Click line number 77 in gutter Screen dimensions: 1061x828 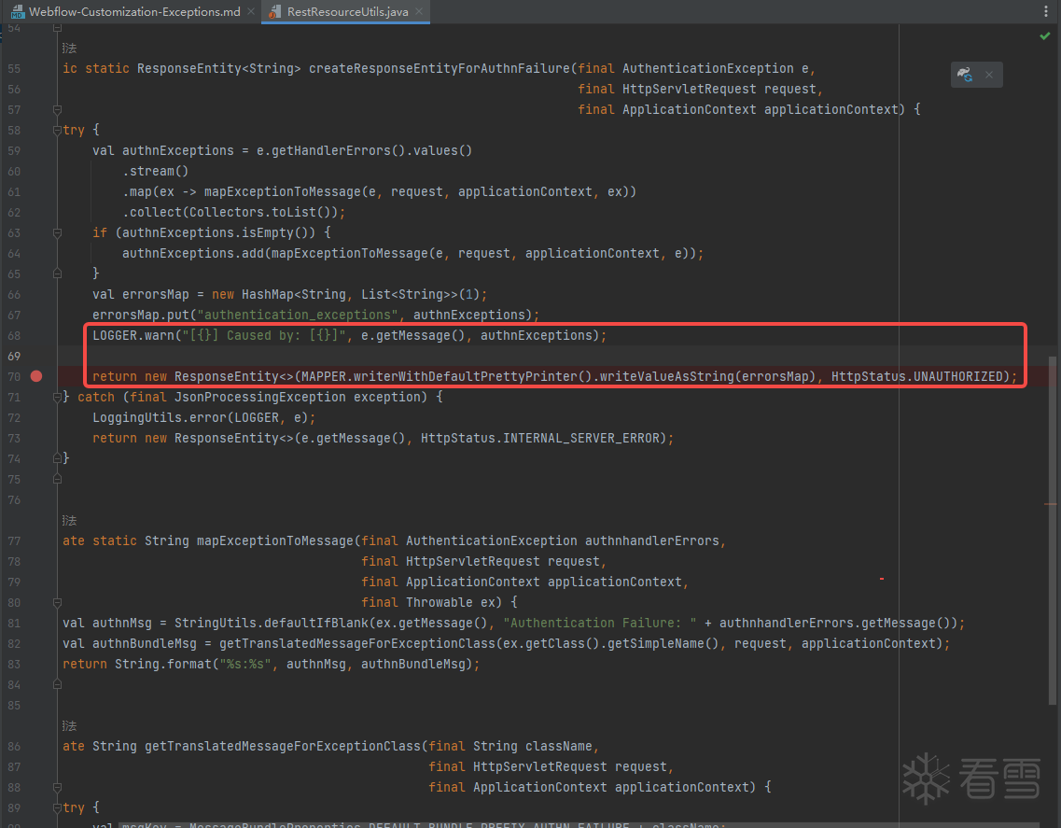click(14, 540)
